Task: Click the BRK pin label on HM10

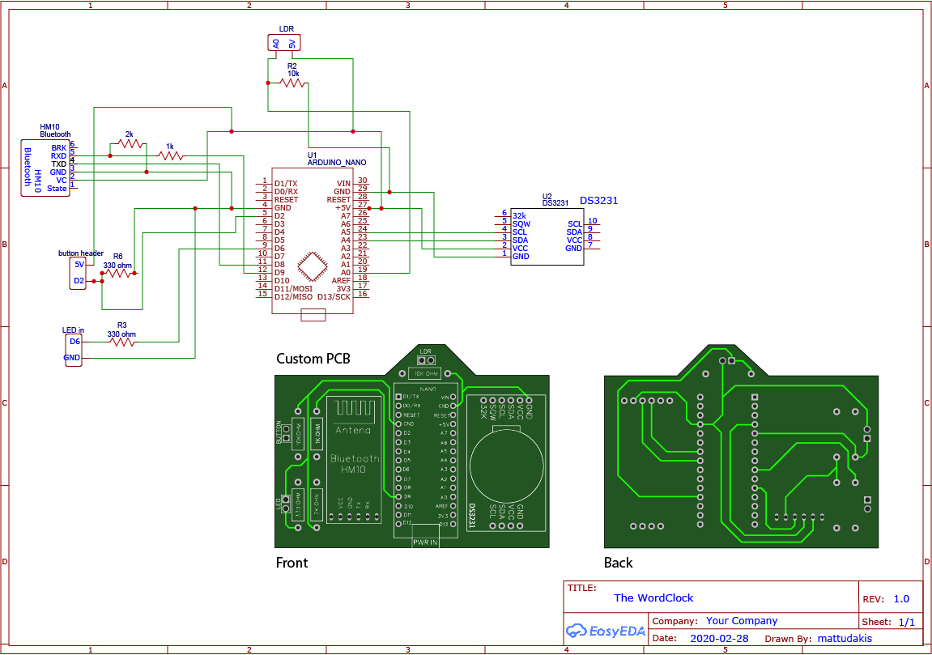Action: [x=59, y=148]
